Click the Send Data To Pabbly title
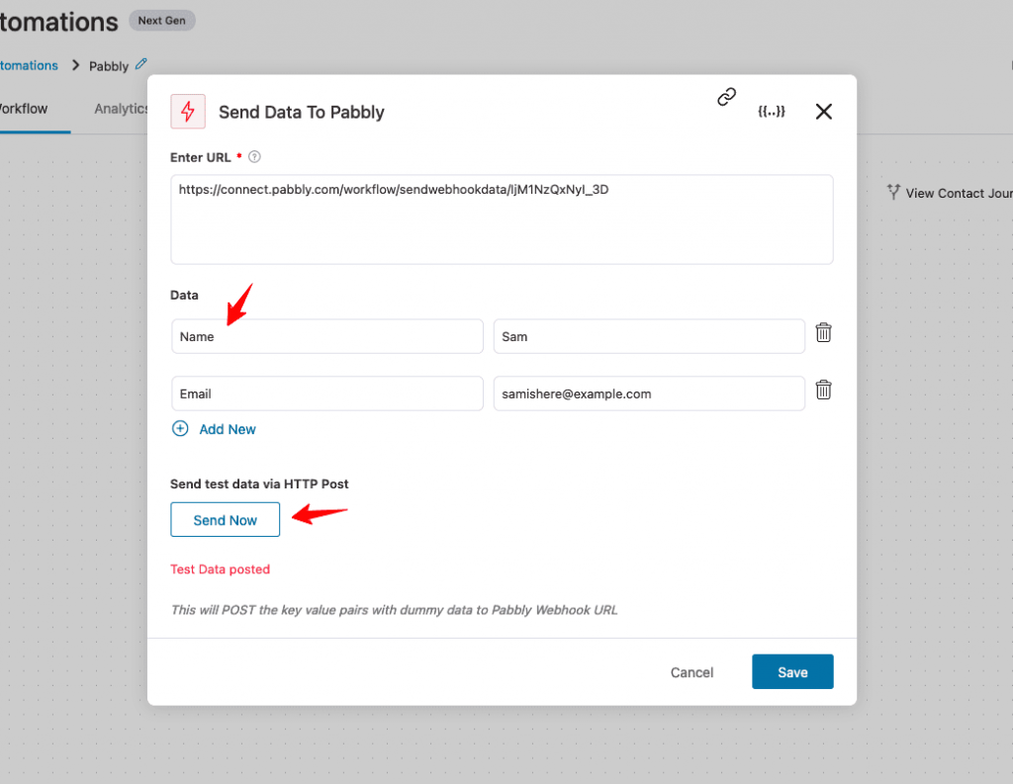 pyautogui.click(x=302, y=113)
